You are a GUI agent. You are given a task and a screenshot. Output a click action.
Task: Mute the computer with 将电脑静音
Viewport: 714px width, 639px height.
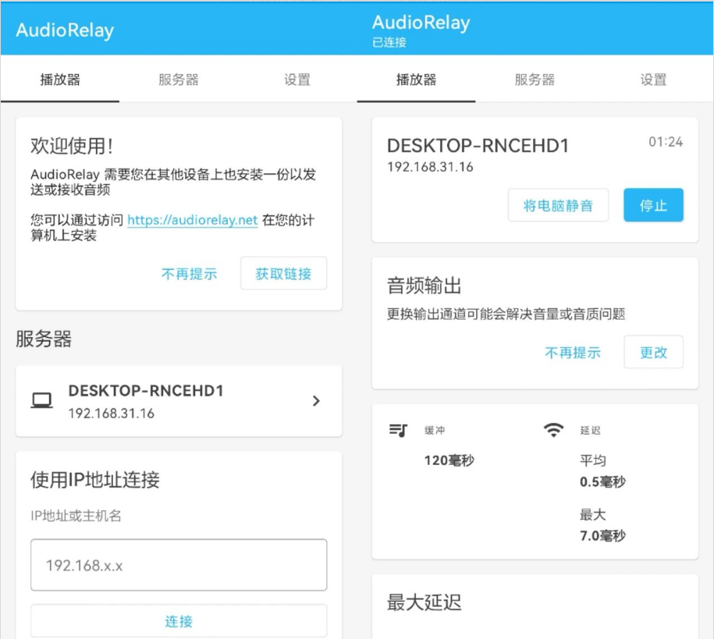[x=558, y=205]
